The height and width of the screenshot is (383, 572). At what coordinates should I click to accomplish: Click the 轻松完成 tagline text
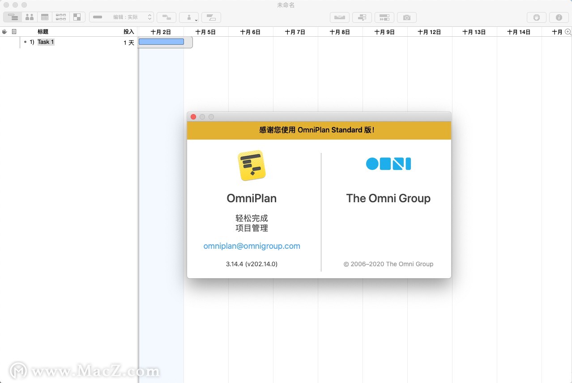[x=252, y=218]
